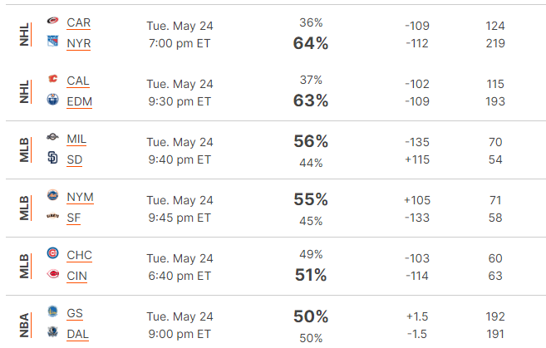Screen dimensions: 546x348
Task: Click the Chicago Cubs logo icon
Action: coord(52,253)
